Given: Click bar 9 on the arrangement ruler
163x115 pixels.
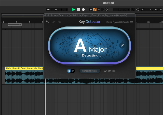Looking at the screenshot, I should click(x=30, y=22).
